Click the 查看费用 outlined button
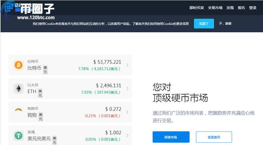The height and width of the screenshot is (145, 263). [214, 137]
